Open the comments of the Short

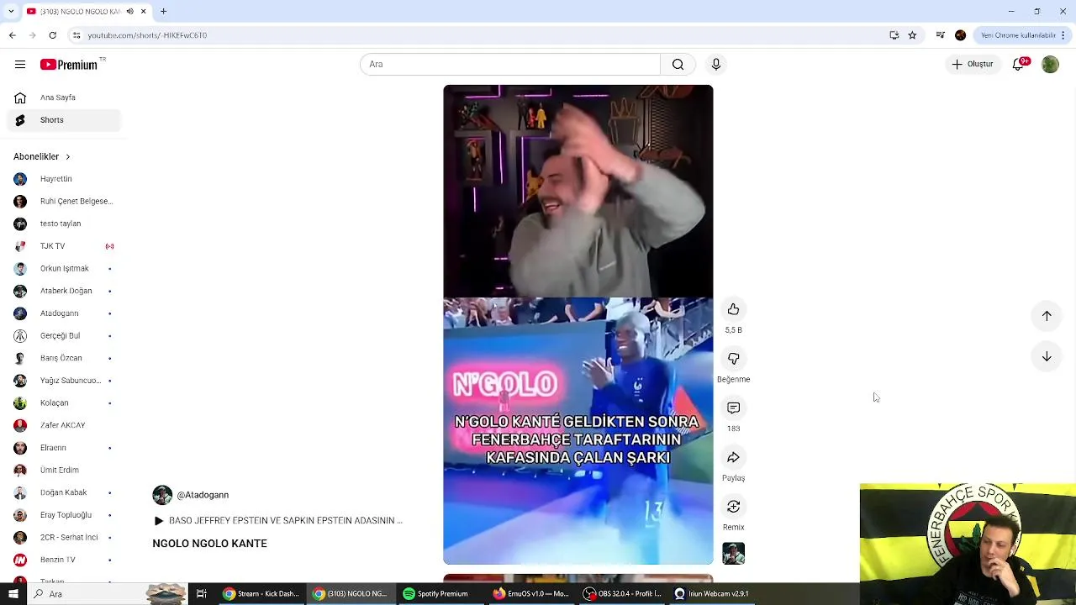tap(734, 408)
